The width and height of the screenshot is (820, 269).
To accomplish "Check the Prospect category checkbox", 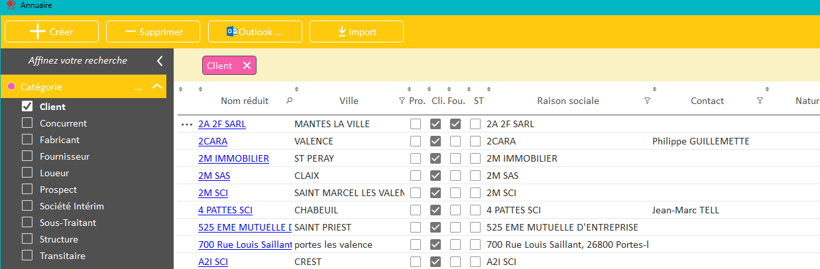I will [x=27, y=189].
